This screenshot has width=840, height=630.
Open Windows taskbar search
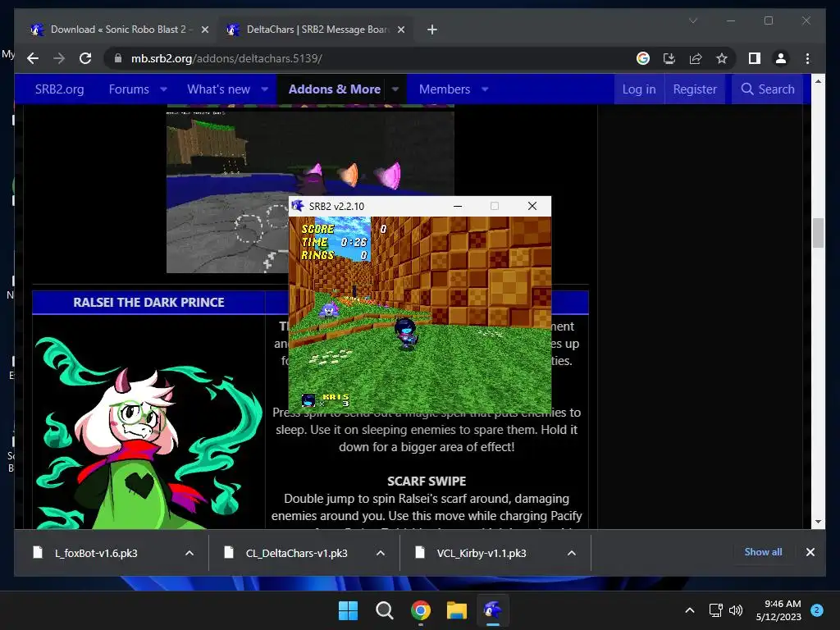[384, 610]
